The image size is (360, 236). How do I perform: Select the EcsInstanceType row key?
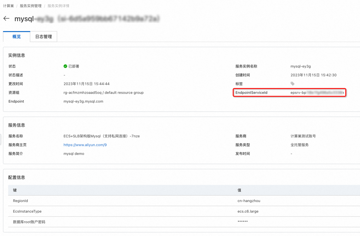[x=27, y=211]
